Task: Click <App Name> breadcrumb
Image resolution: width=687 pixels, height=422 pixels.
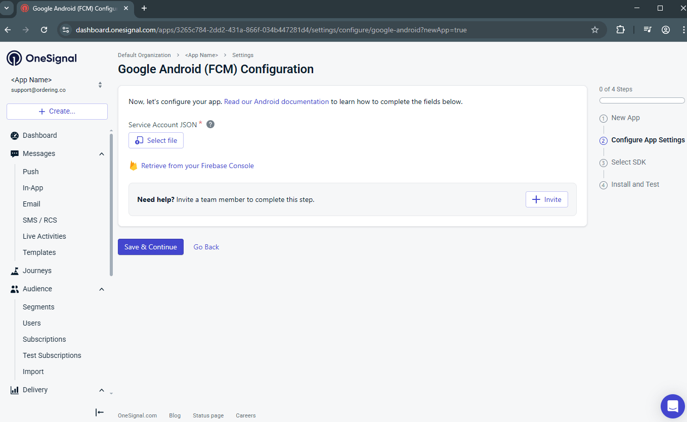Action: [x=201, y=55]
